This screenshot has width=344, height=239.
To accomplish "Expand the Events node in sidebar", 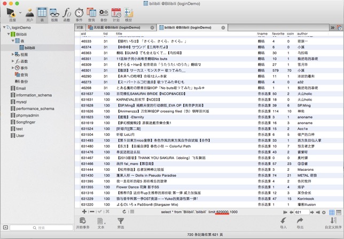I will coord(13,68).
